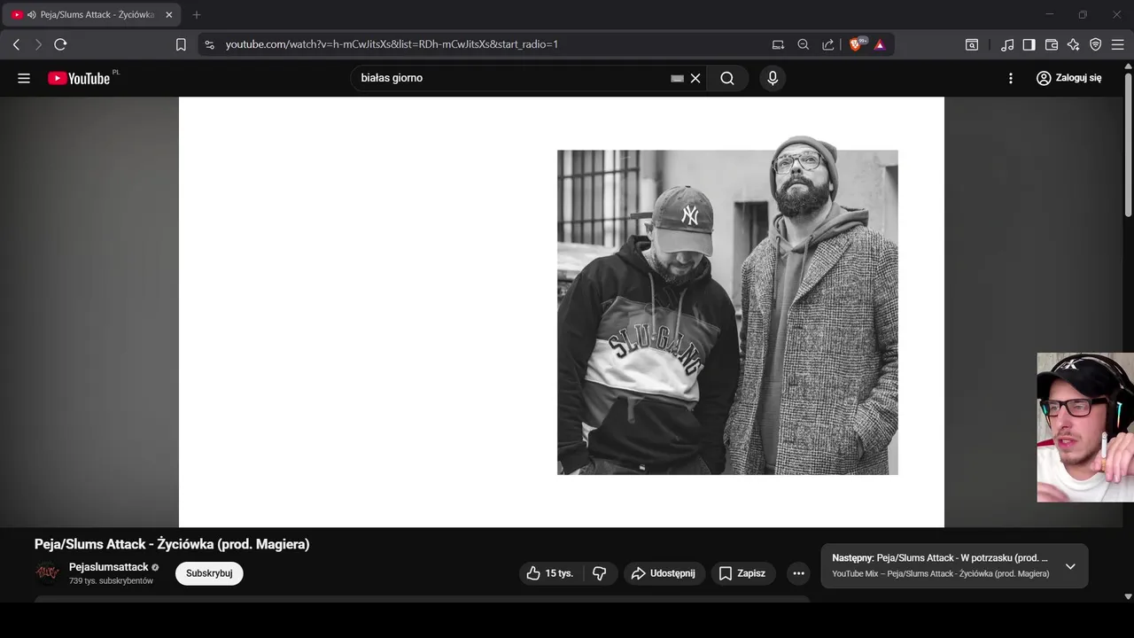
Task: Zoom out magnifier icon in address bar
Action: (803, 44)
